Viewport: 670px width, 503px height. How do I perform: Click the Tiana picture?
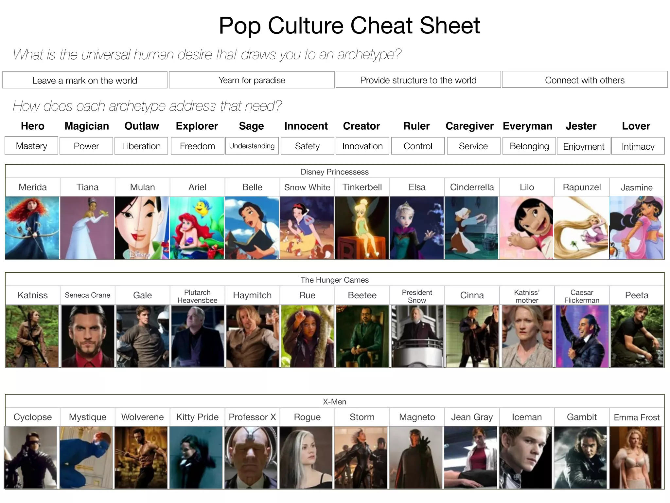87,228
